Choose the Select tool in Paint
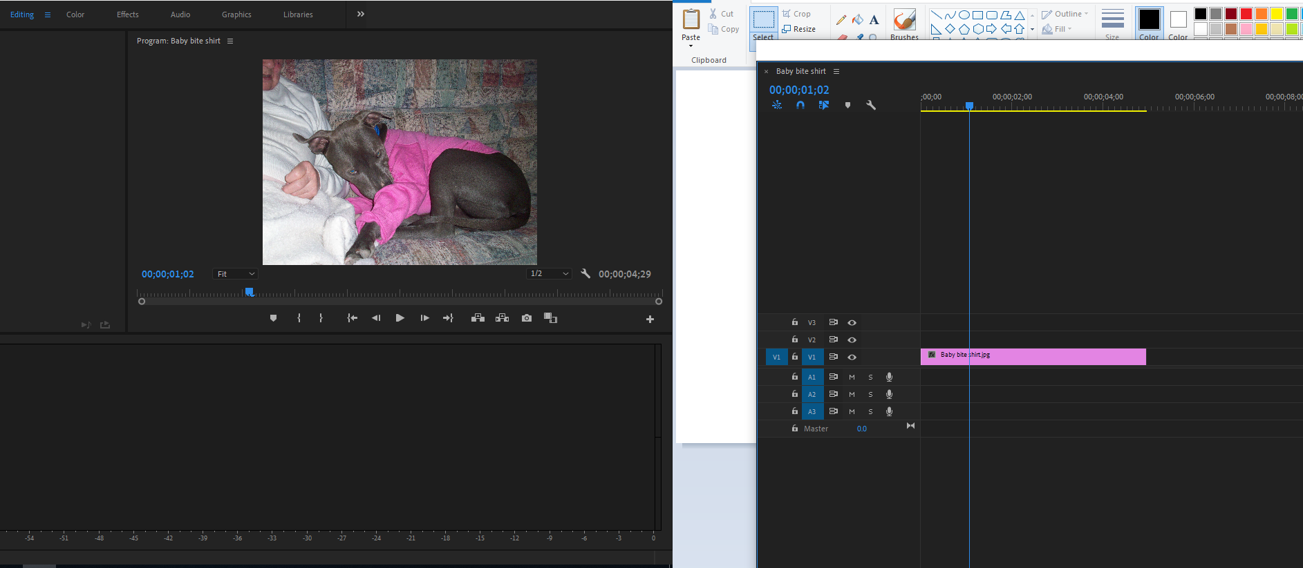Screen dimensions: 1303x568 click(763, 24)
